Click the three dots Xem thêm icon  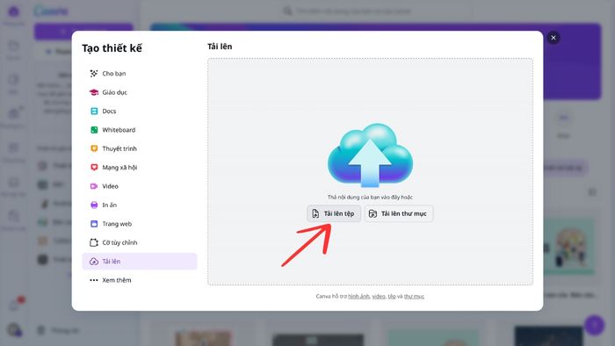(x=94, y=280)
